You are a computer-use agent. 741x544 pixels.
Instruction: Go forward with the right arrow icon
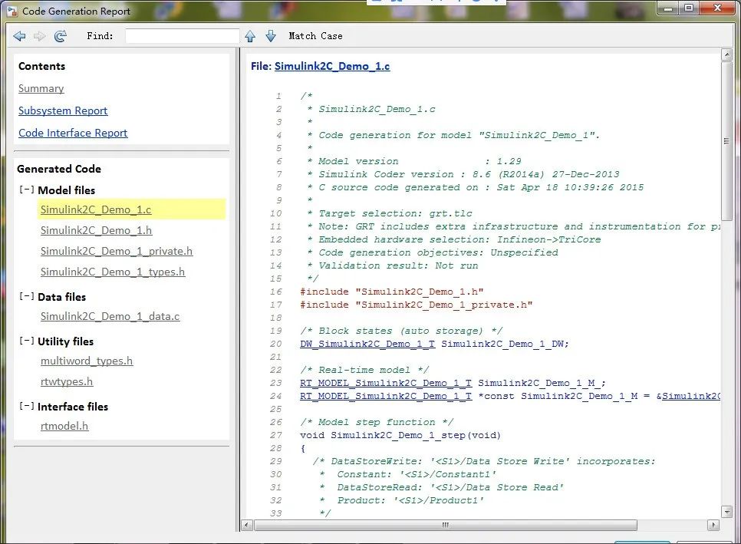(x=40, y=36)
